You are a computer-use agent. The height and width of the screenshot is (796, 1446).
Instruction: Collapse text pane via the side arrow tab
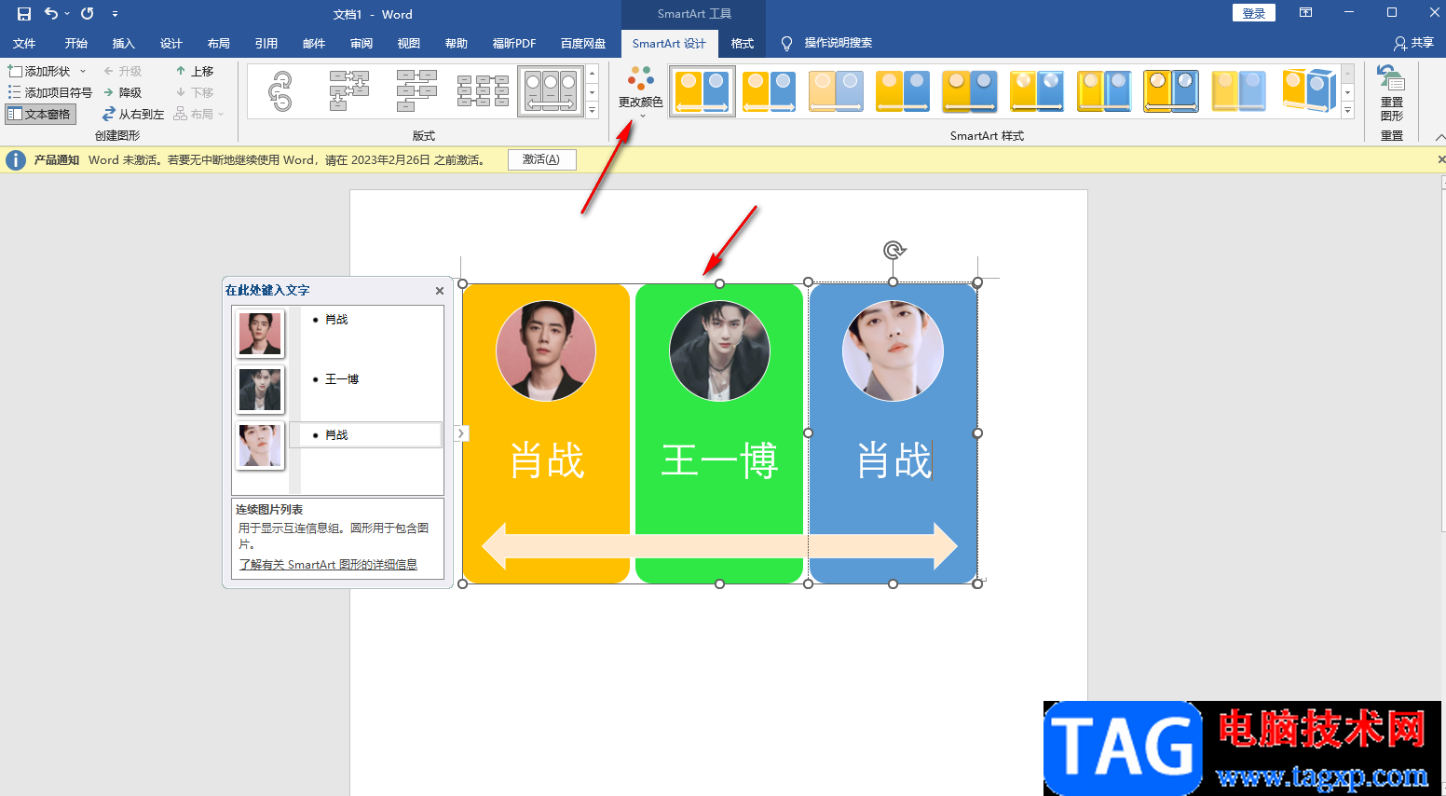pos(460,433)
